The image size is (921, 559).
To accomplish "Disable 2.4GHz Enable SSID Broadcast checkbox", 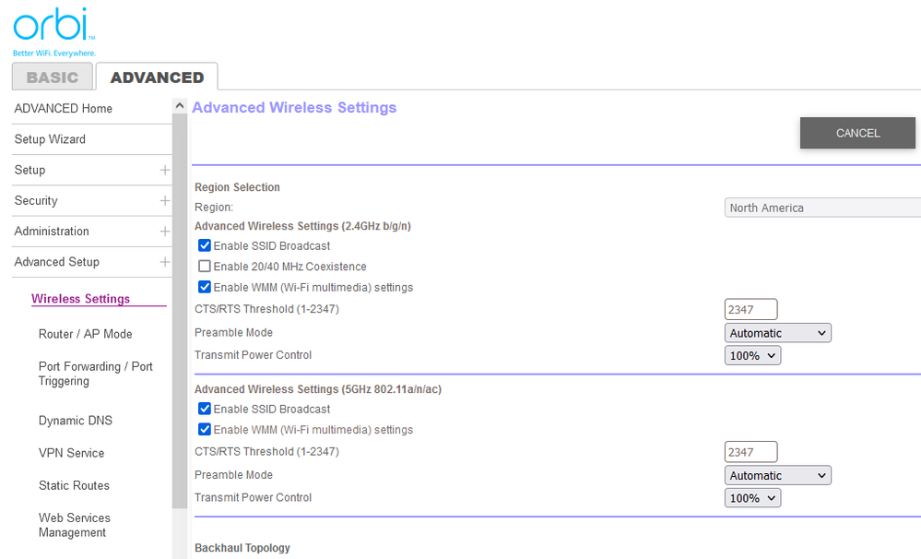I will coord(205,245).
